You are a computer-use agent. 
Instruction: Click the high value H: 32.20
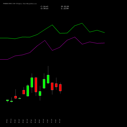pos(65,7)
